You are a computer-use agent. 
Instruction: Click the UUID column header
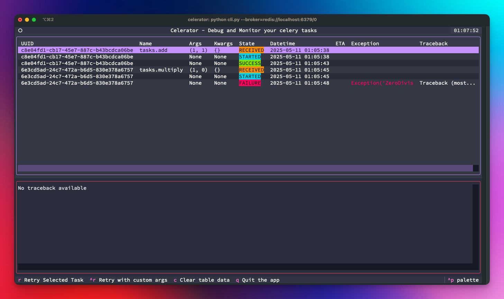(27, 44)
